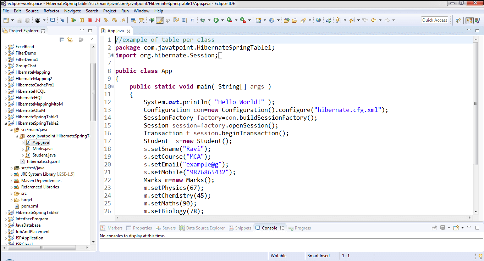Open Marks.java in the project tree
The width and height of the screenshot is (484, 261).
click(42, 149)
